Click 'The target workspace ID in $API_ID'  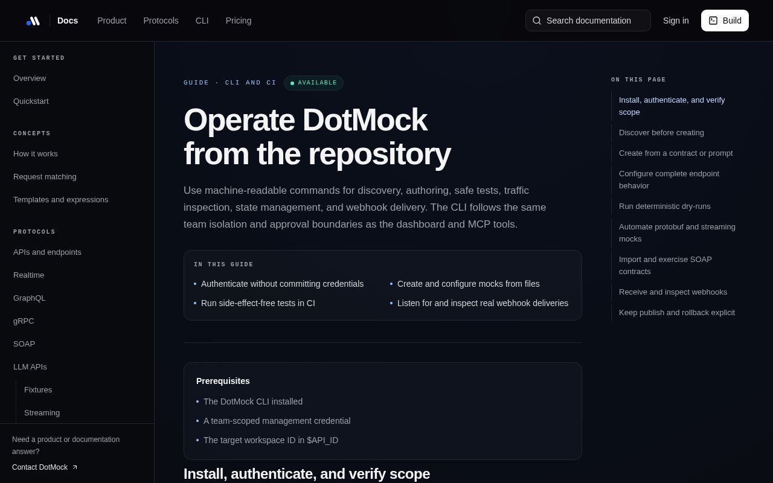(x=271, y=440)
